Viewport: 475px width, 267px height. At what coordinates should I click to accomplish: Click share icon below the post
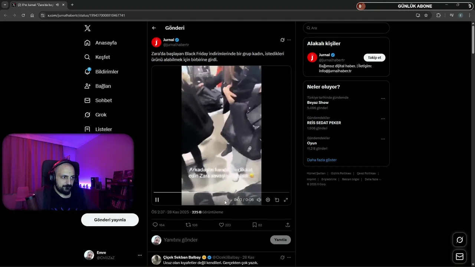[x=288, y=225]
